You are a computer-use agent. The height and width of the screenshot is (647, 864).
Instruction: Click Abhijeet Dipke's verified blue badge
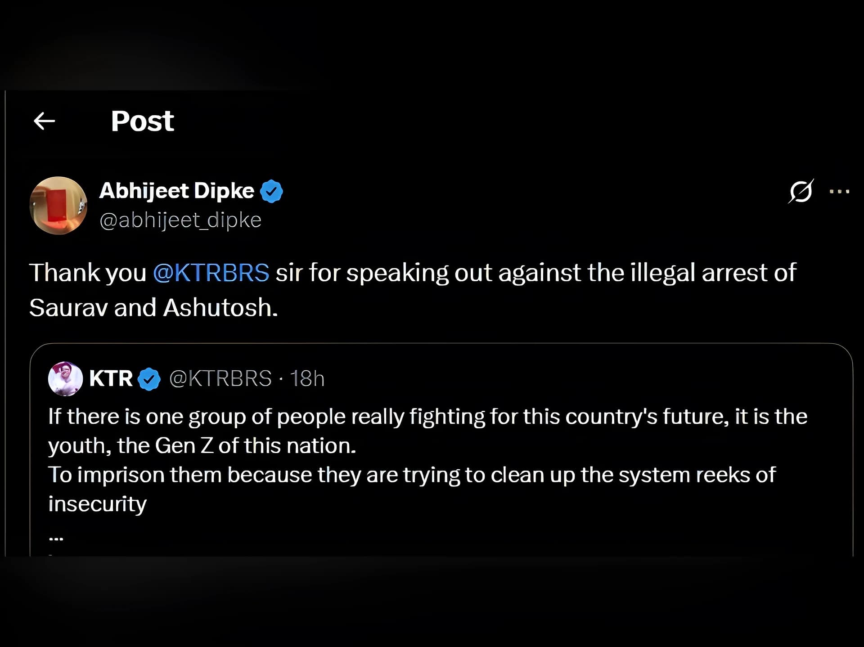point(271,191)
